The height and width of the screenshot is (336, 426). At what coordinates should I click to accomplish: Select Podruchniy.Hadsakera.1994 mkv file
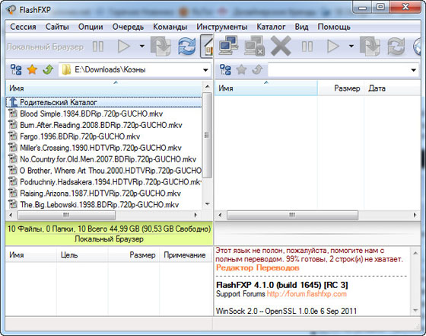[x=103, y=182]
